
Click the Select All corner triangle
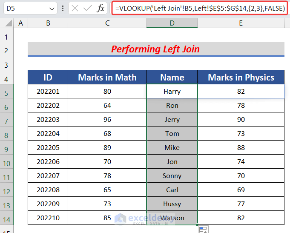(9, 23)
